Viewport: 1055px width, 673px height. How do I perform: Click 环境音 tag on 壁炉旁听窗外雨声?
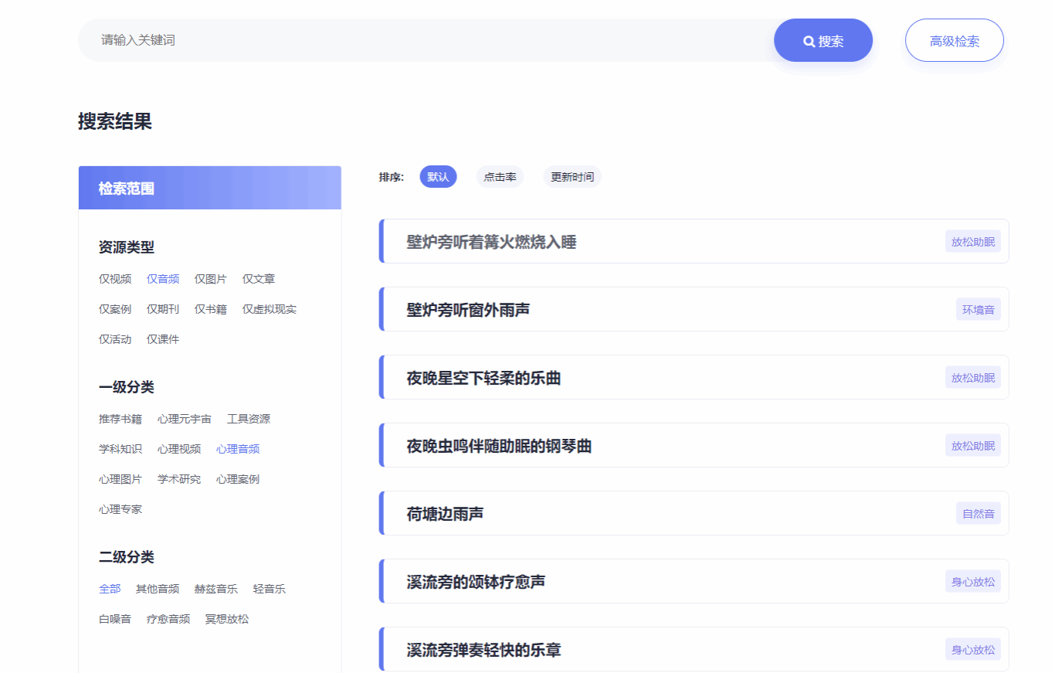coord(978,310)
